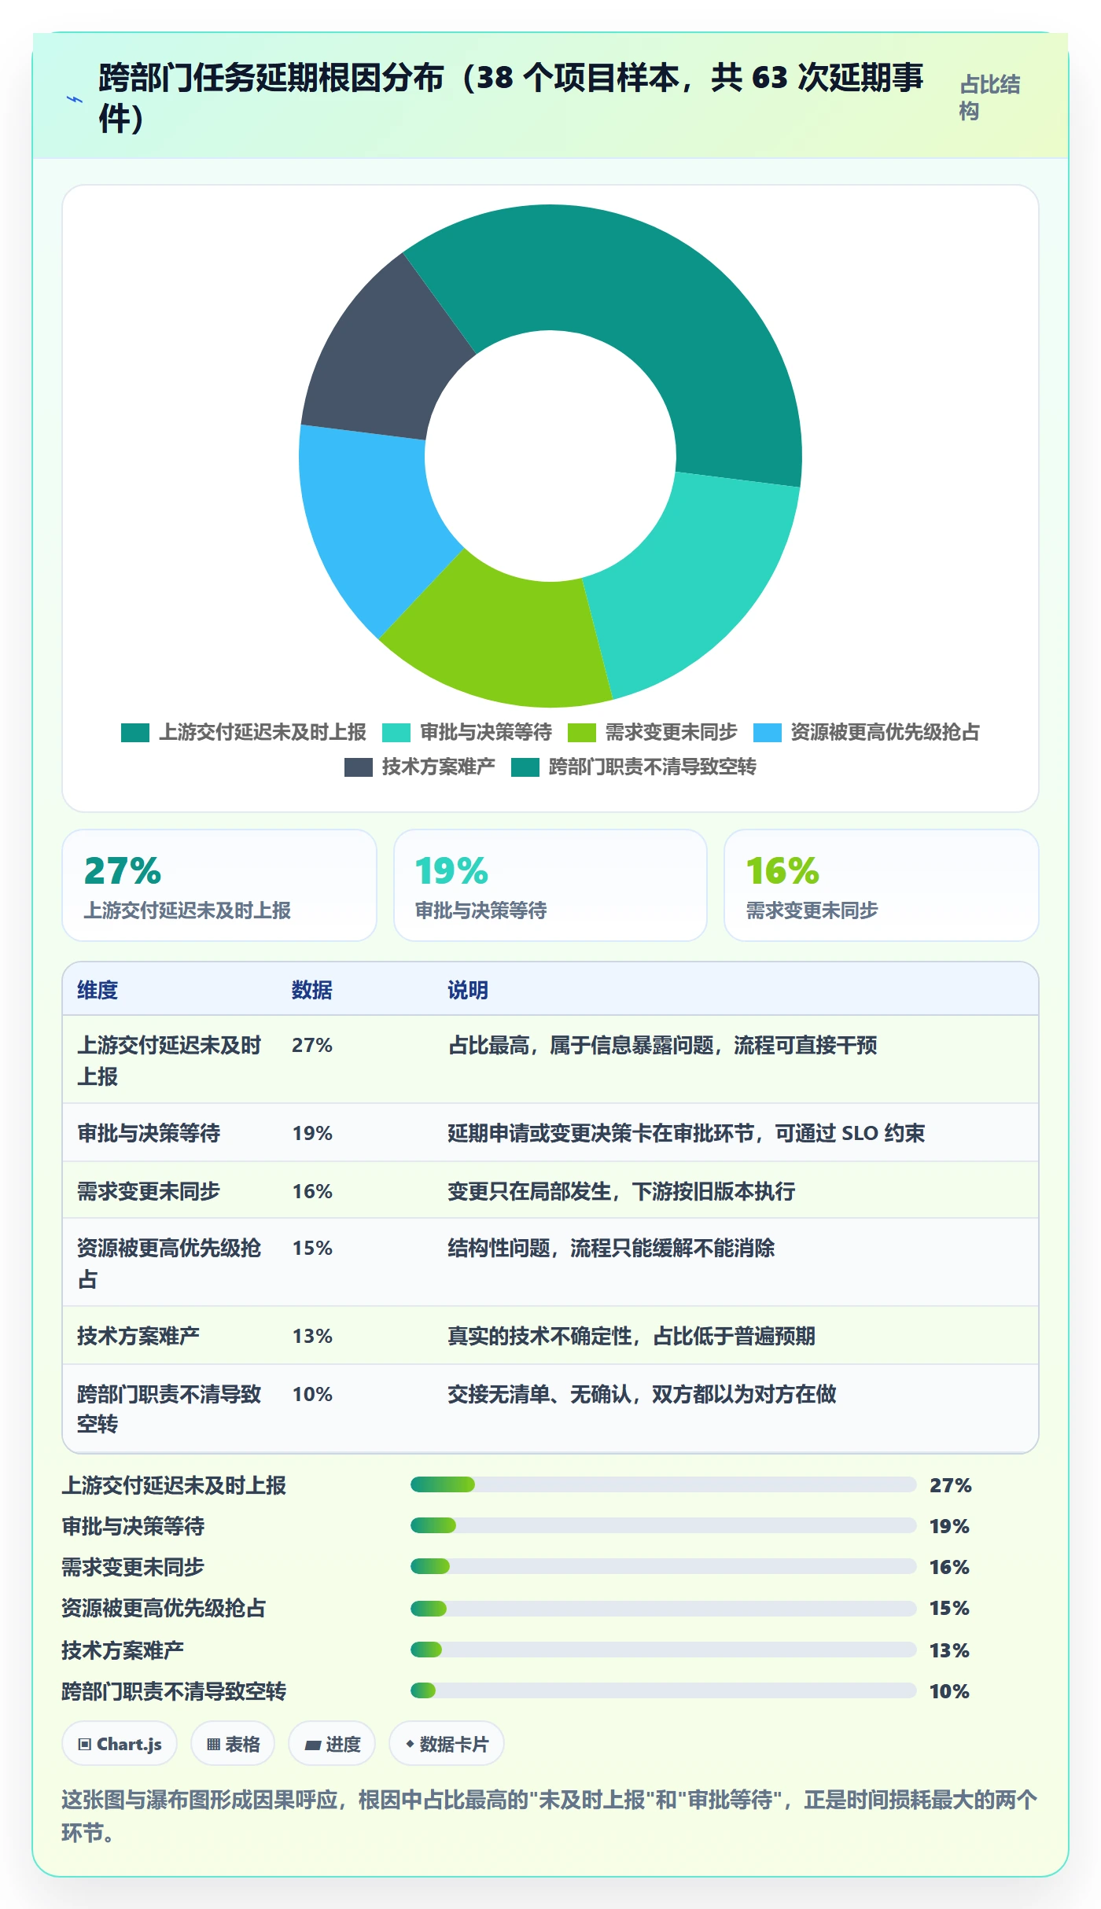The width and height of the screenshot is (1101, 1909).
Task: Click the Chart.js tag chip
Action: (x=120, y=1744)
